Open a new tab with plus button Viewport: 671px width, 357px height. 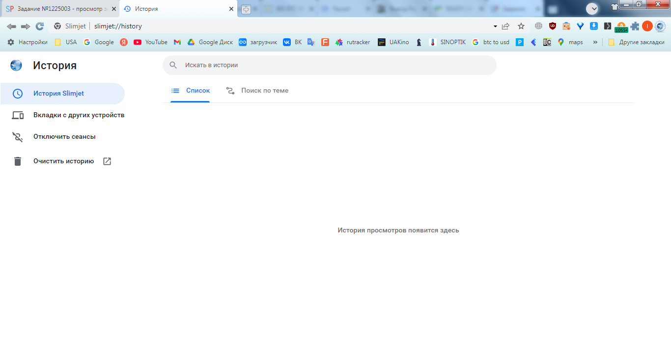246,9
